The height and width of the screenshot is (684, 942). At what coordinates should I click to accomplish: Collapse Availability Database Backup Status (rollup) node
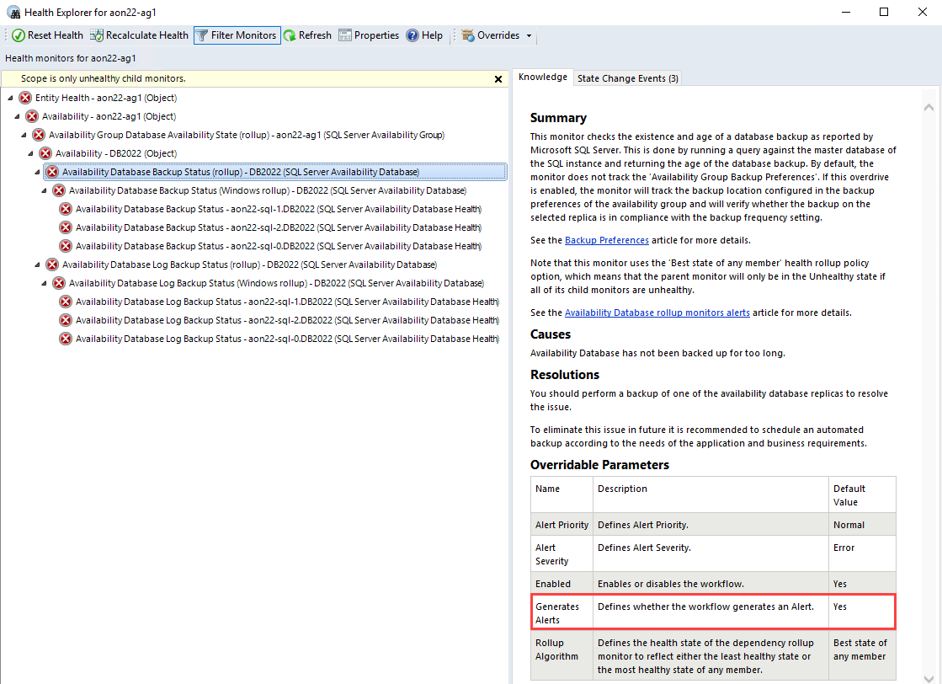point(37,173)
